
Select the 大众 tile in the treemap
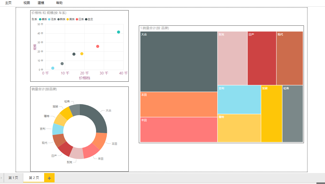coord(179,62)
